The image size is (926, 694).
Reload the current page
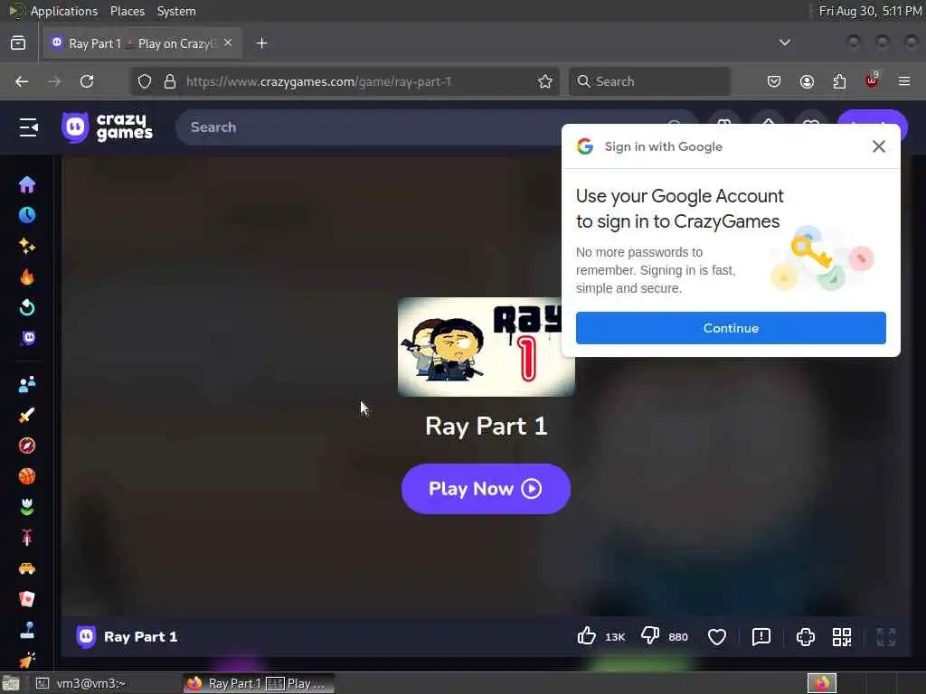click(87, 81)
